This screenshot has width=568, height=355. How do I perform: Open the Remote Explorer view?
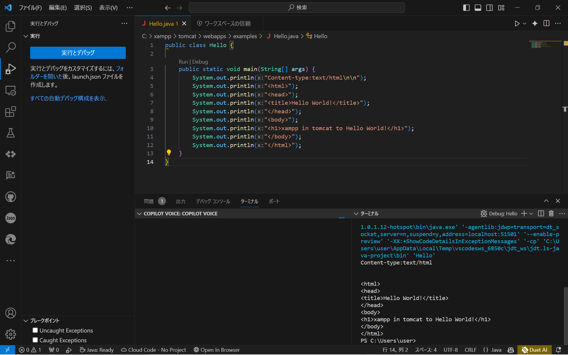click(11, 90)
